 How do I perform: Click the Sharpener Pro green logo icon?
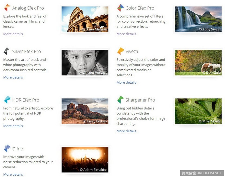pos(121,100)
